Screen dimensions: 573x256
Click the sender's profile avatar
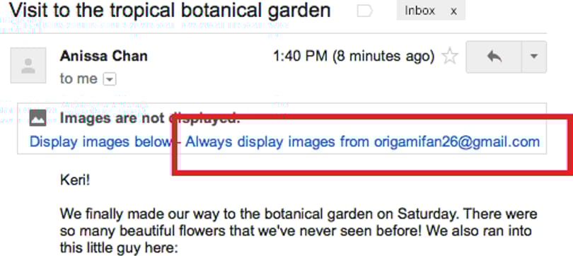click(28, 65)
